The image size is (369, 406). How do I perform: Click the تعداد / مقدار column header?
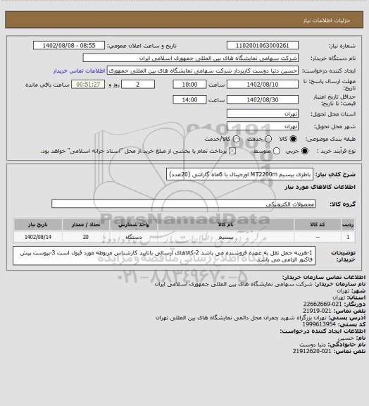point(86,224)
